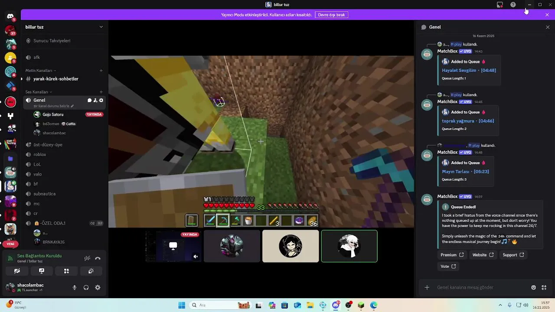Screen dimensions: 555x312
Task: Click Gojo Satoru in Genel voice channel
Action: pyautogui.click(x=69, y=114)
